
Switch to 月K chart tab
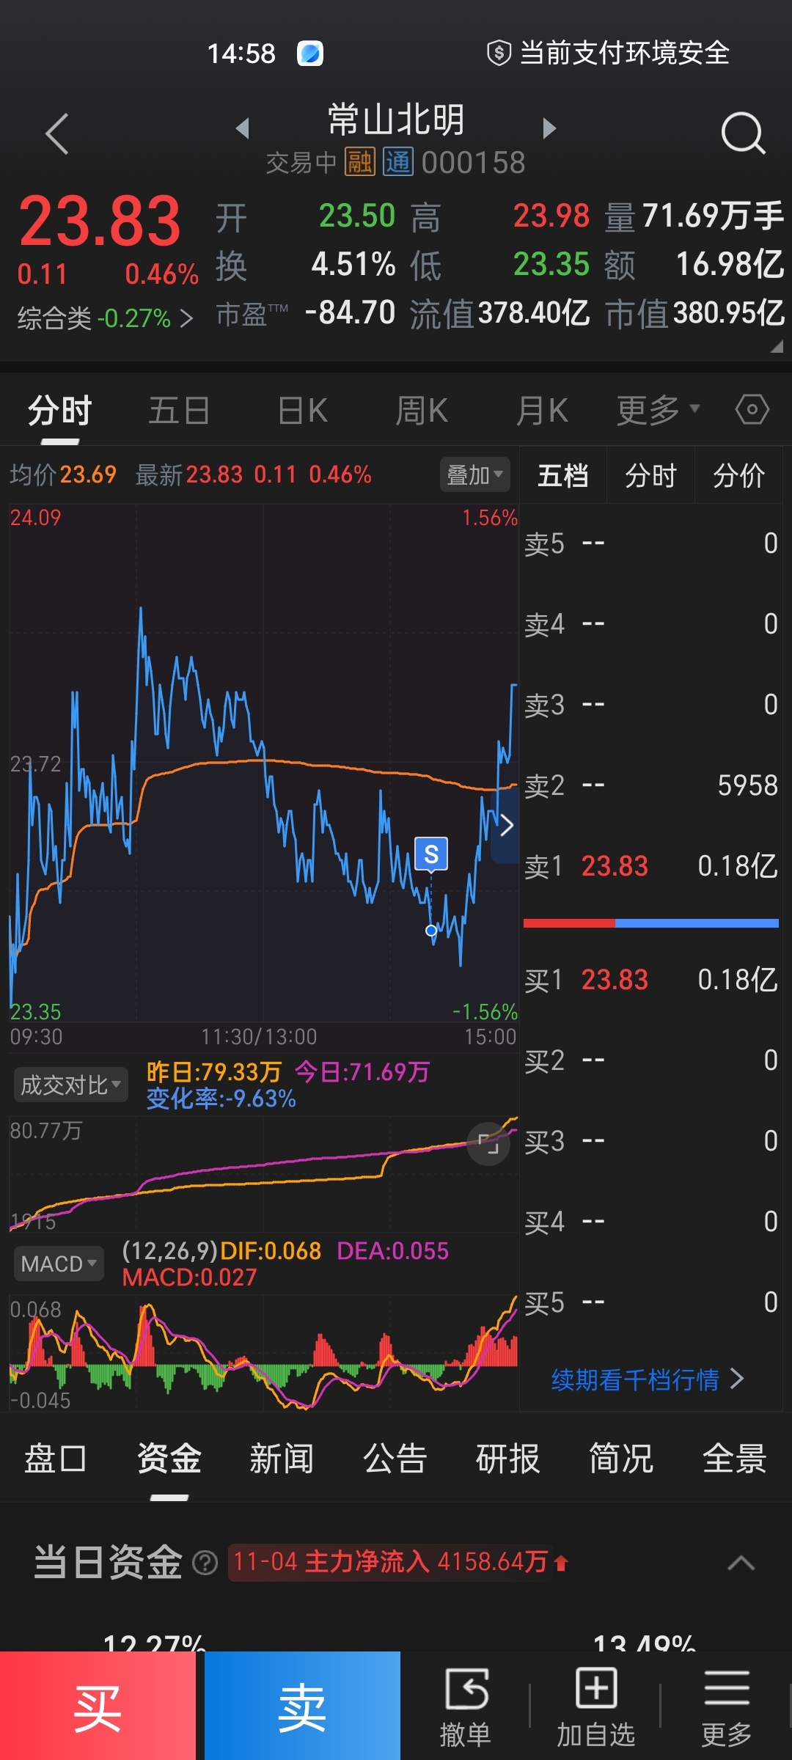pos(542,411)
